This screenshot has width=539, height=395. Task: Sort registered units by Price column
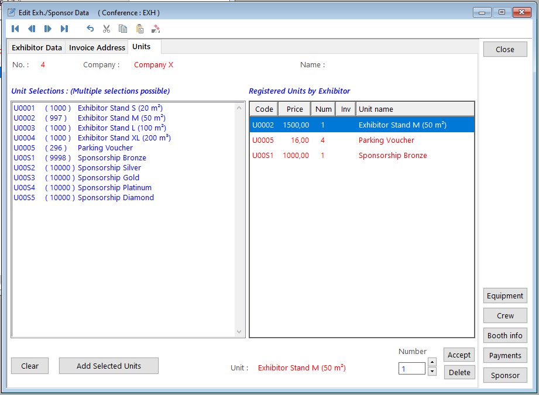(x=294, y=109)
